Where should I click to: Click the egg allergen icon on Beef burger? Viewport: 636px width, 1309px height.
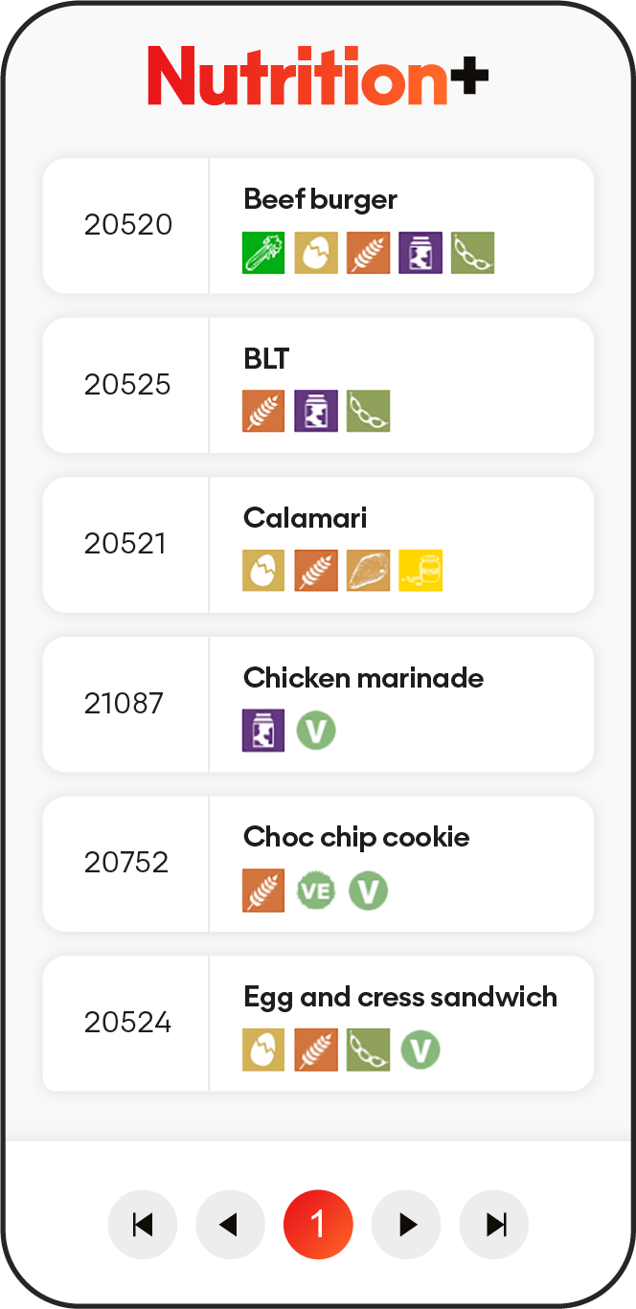[316, 254]
